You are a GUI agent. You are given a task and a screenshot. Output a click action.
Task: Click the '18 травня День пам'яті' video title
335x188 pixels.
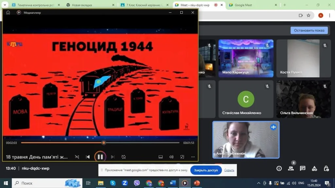(37, 157)
